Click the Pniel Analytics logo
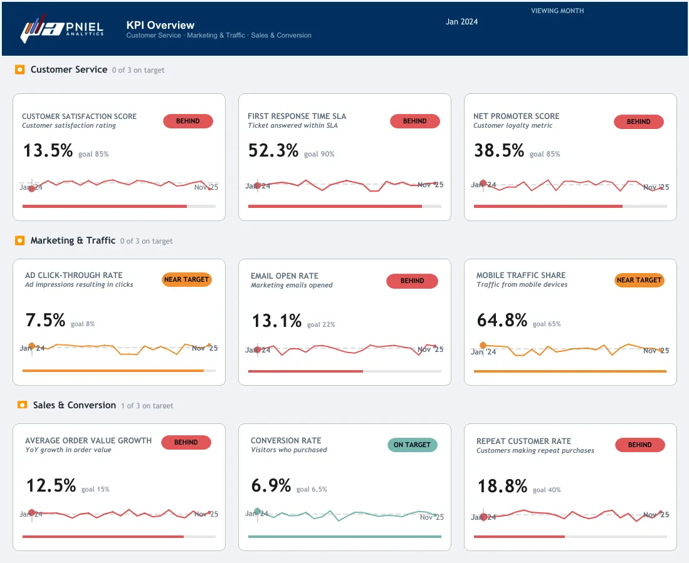Image resolution: width=689 pixels, height=563 pixels. (62, 29)
